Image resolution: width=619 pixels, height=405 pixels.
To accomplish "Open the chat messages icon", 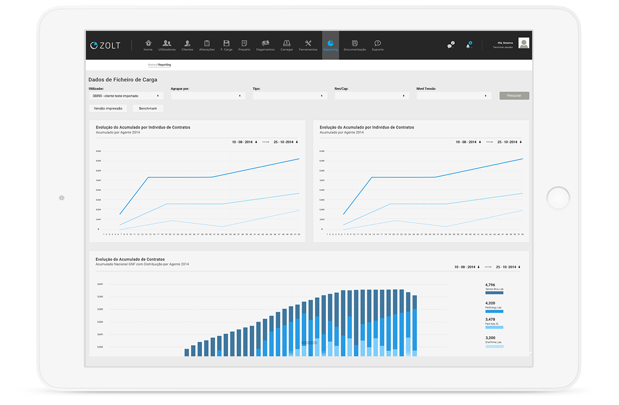I will tap(450, 46).
